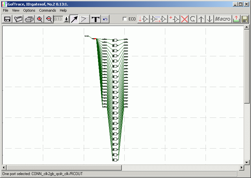The width and height of the screenshot is (251, 178).
Task: Click the Save floppy disk icon
Action: point(7,19)
